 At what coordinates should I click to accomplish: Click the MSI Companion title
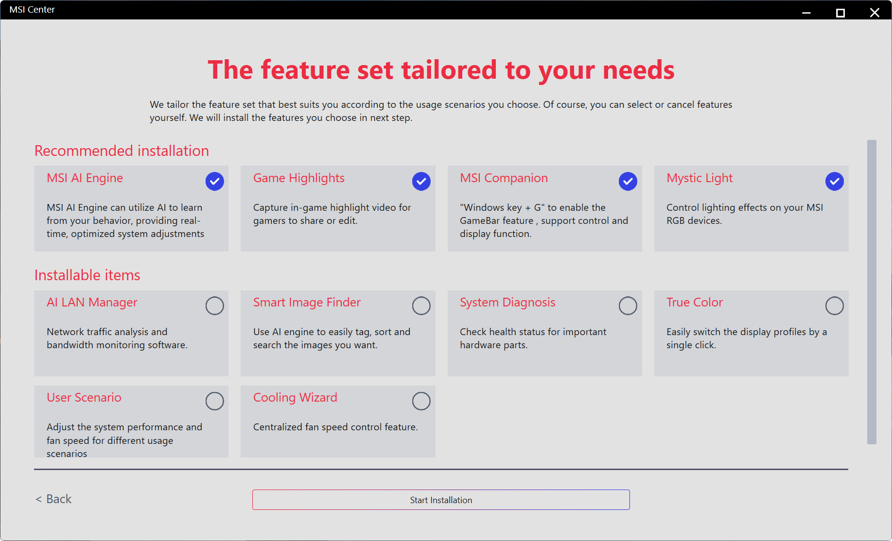[504, 178]
